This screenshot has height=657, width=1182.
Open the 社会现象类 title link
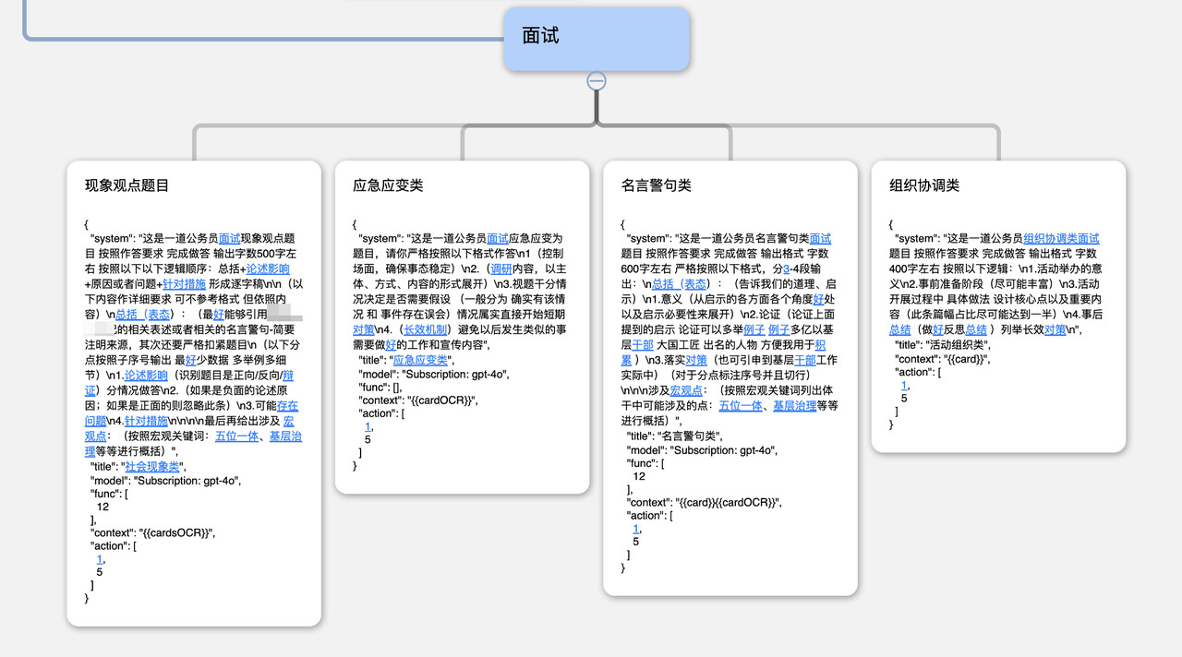coord(152,466)
